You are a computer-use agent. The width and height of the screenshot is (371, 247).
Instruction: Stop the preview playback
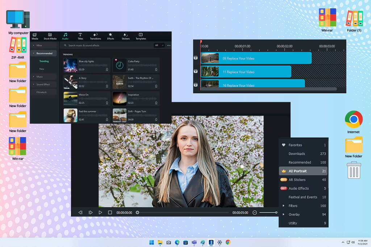pos(110,213)
